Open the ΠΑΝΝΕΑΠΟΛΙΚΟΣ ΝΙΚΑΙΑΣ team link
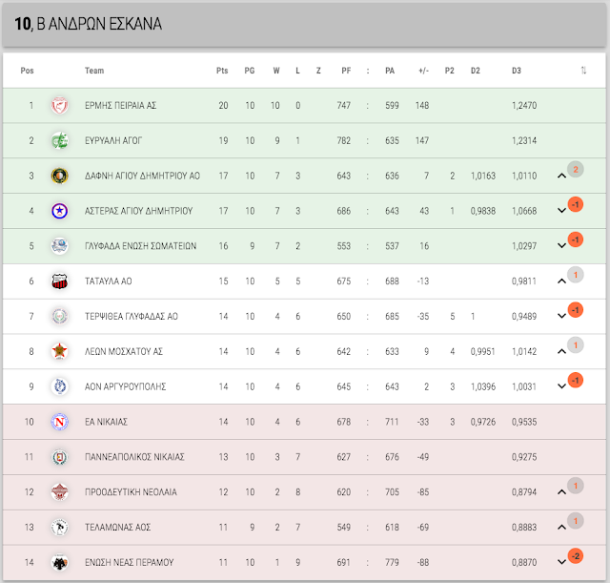This screenshot has height=583, width=610. tap(134, 457)
